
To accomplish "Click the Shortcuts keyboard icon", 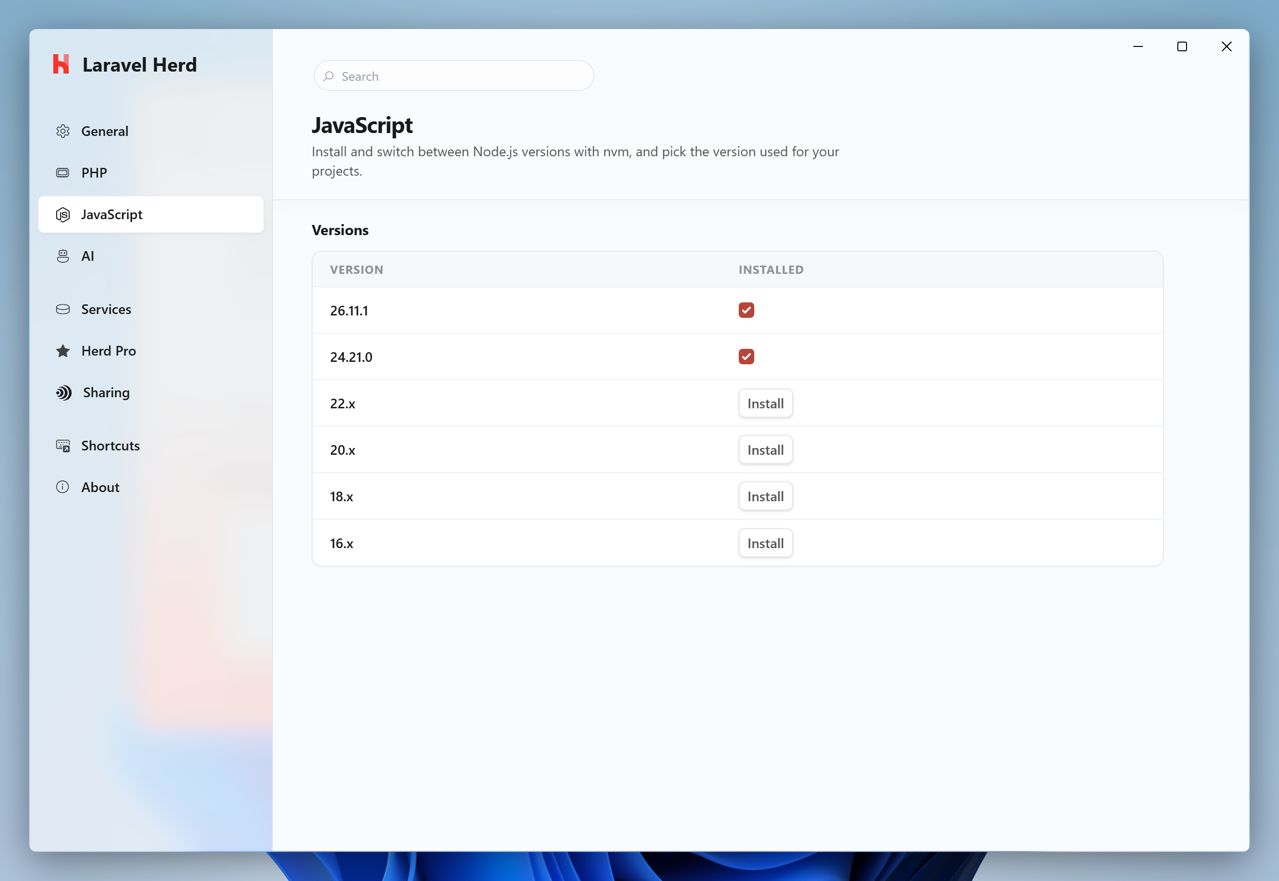I will (63, 446).
